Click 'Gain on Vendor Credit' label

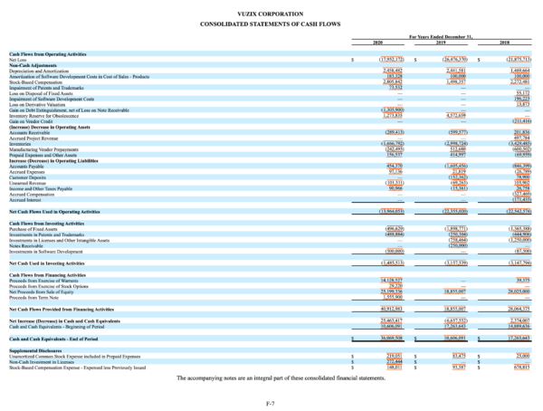pos(31,121)
